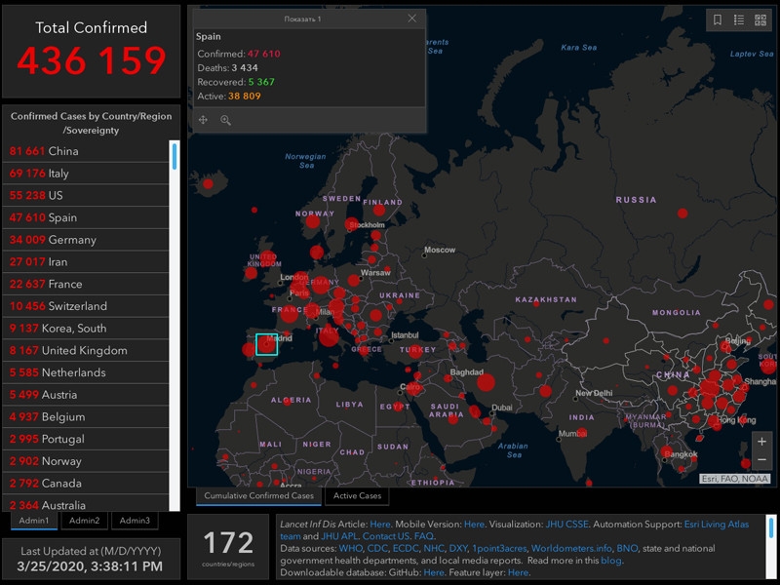
Task: Click the highlighted Madrid marker on map
Action: click(x=266, y=344)
